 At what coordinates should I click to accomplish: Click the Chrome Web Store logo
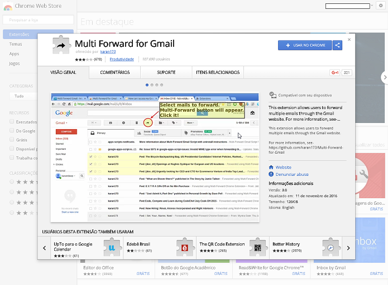(8, 7)
